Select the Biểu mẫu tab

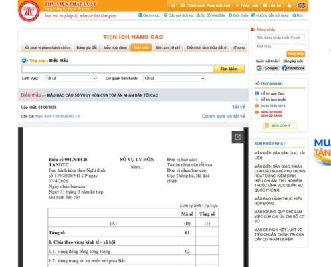point(141,47)
